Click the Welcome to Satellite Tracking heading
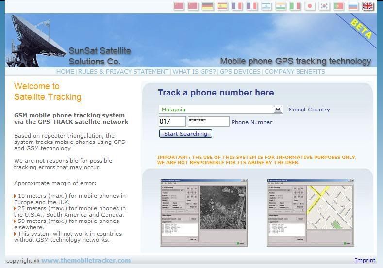Image resolution: width=383 pixels, height=268 pixels. (48, 92)
